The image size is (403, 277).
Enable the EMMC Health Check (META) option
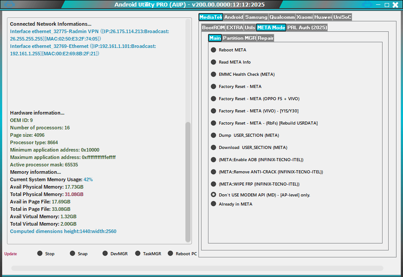[x=213, y=74]
